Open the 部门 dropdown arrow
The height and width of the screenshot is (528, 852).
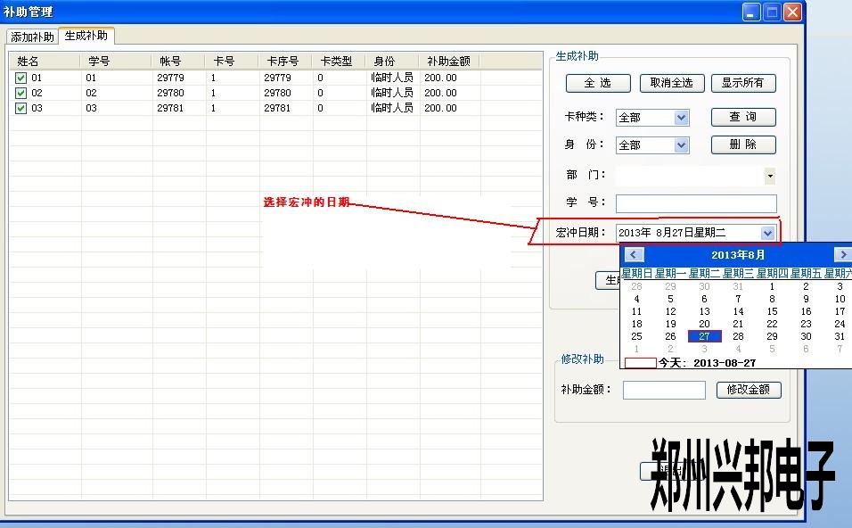[x=770, y=176]
